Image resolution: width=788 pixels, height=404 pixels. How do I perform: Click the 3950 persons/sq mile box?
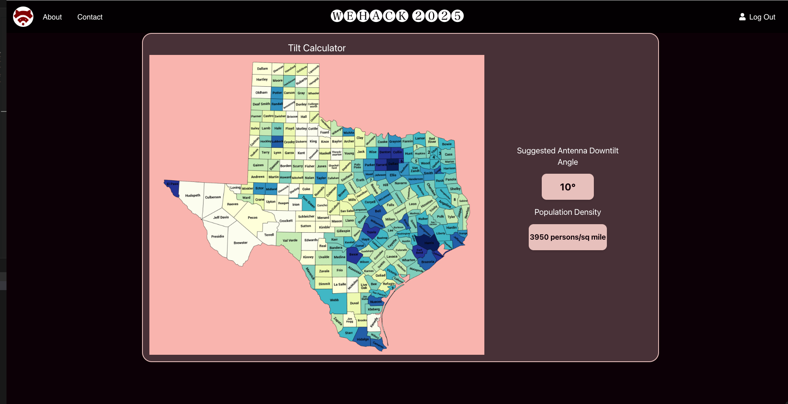click(567, 237)
